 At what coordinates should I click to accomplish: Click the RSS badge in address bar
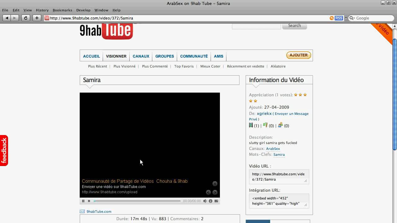click(x=339, y=18)
